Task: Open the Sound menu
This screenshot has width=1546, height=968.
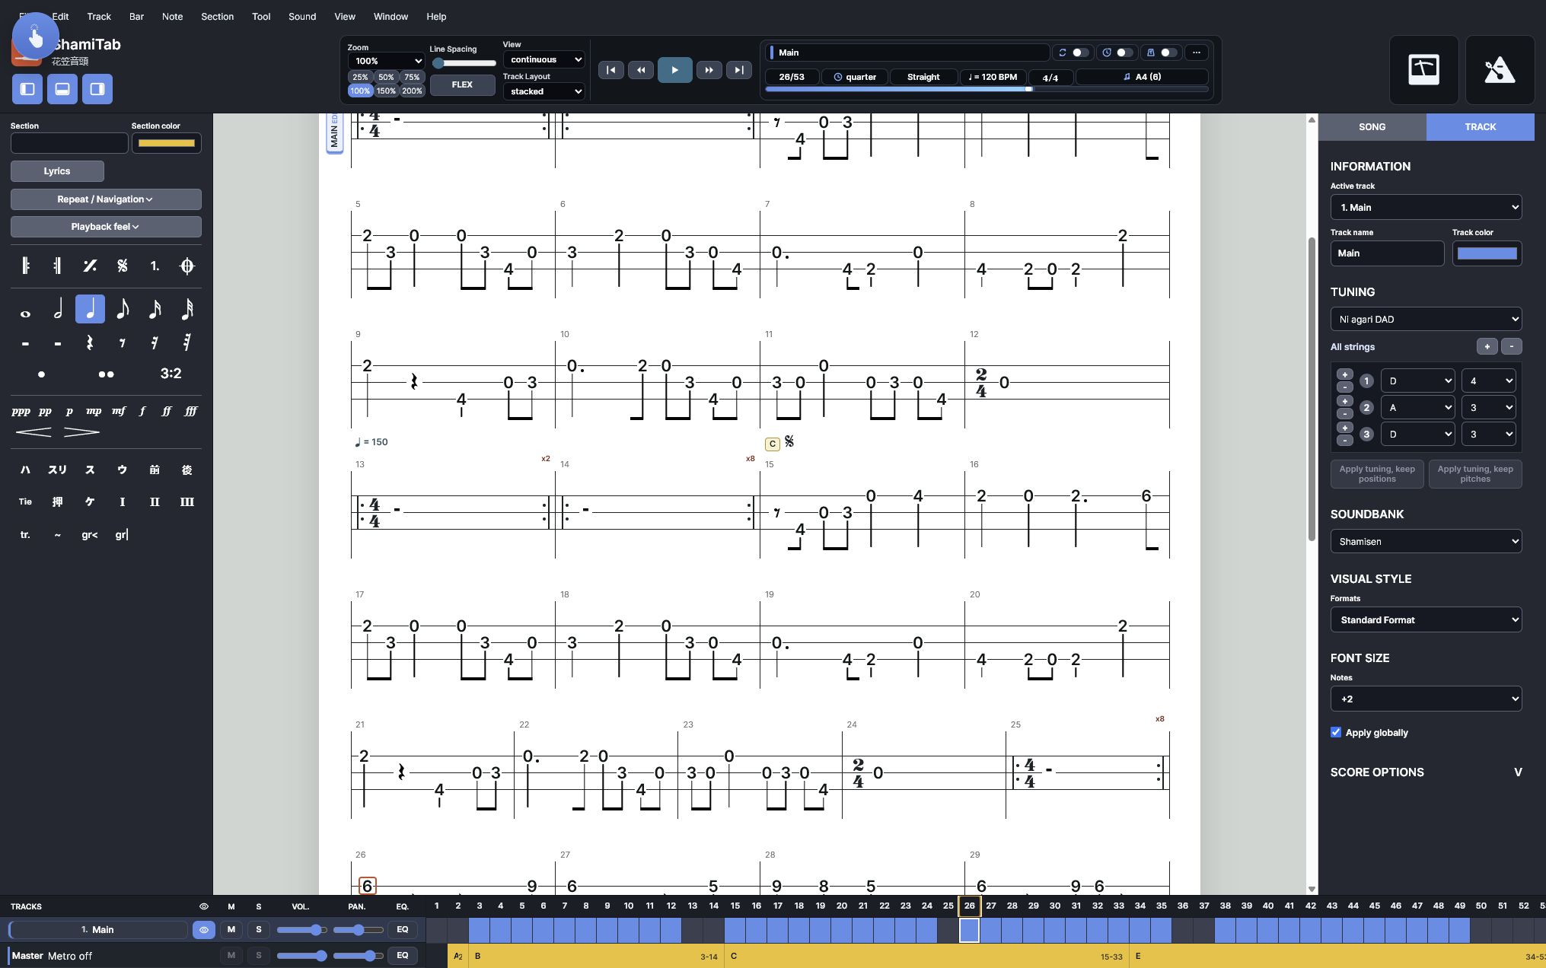Action: click(x=302, y=16)
